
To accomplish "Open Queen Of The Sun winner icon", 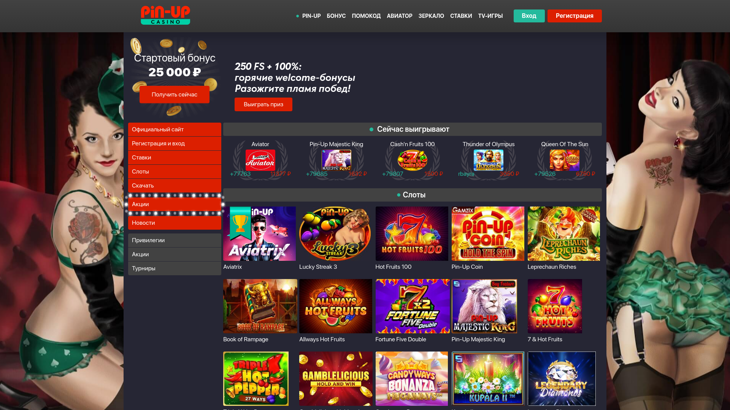I will (564, 160).
